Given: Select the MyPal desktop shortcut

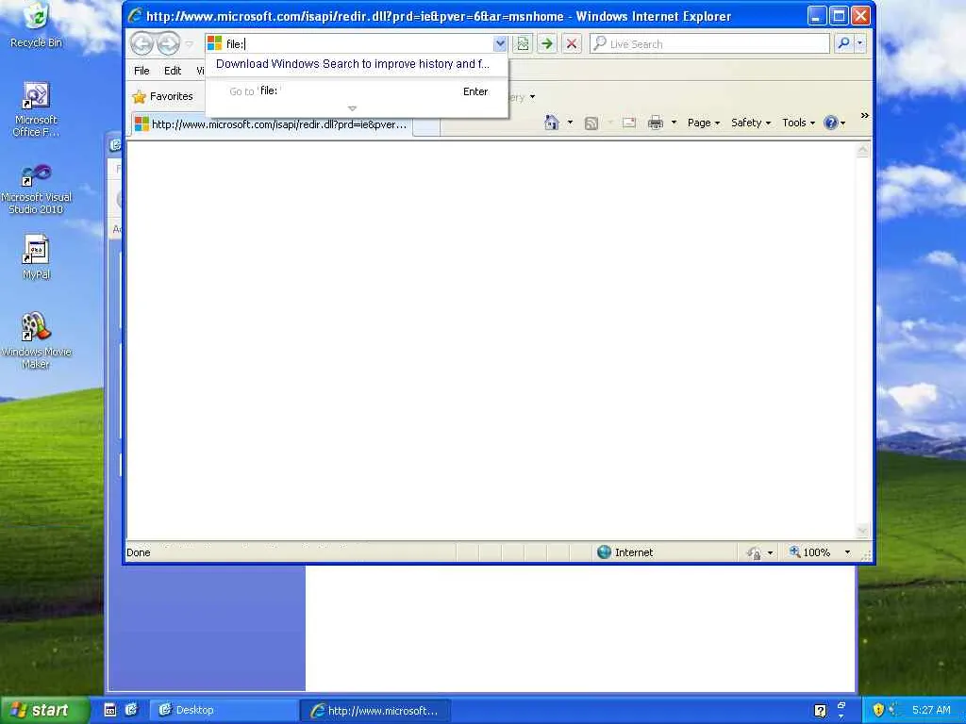Looking at the screenshot, I should click(x=36, y=256).
